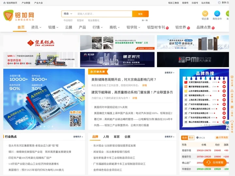The image size is (235, 176).
Task: Open the 云展 navigation item
Action: 69,27
